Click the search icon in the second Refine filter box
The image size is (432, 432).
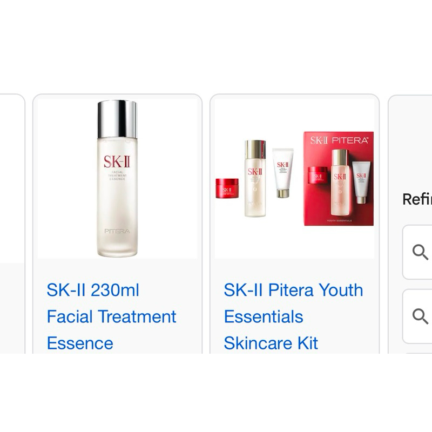pos(418,314)
